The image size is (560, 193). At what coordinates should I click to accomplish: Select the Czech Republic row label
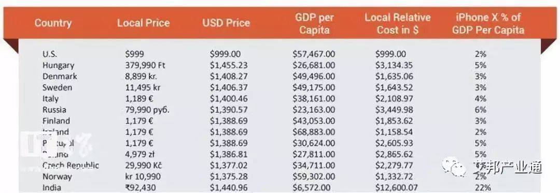[x=71, y=166]
